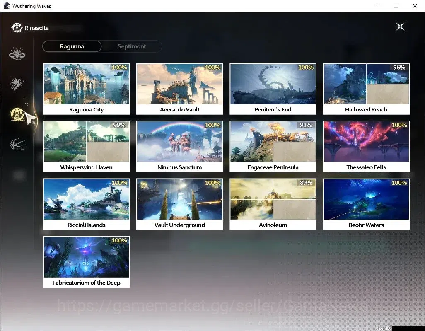Close the Wuthering Waves window

coord(415,6)
